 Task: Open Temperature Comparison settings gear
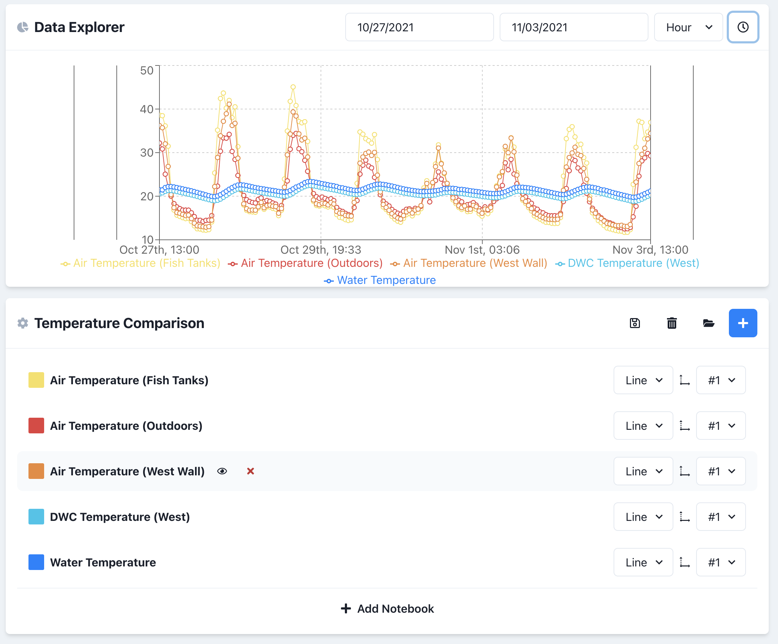(23, 323)
